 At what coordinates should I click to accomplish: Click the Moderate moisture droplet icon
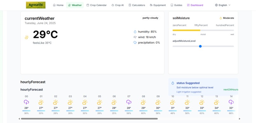coord(221,18)
